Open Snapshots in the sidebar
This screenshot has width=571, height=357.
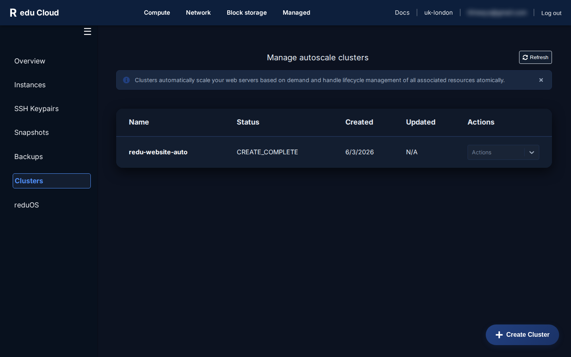pyautogui.click(x=31, y=132)
